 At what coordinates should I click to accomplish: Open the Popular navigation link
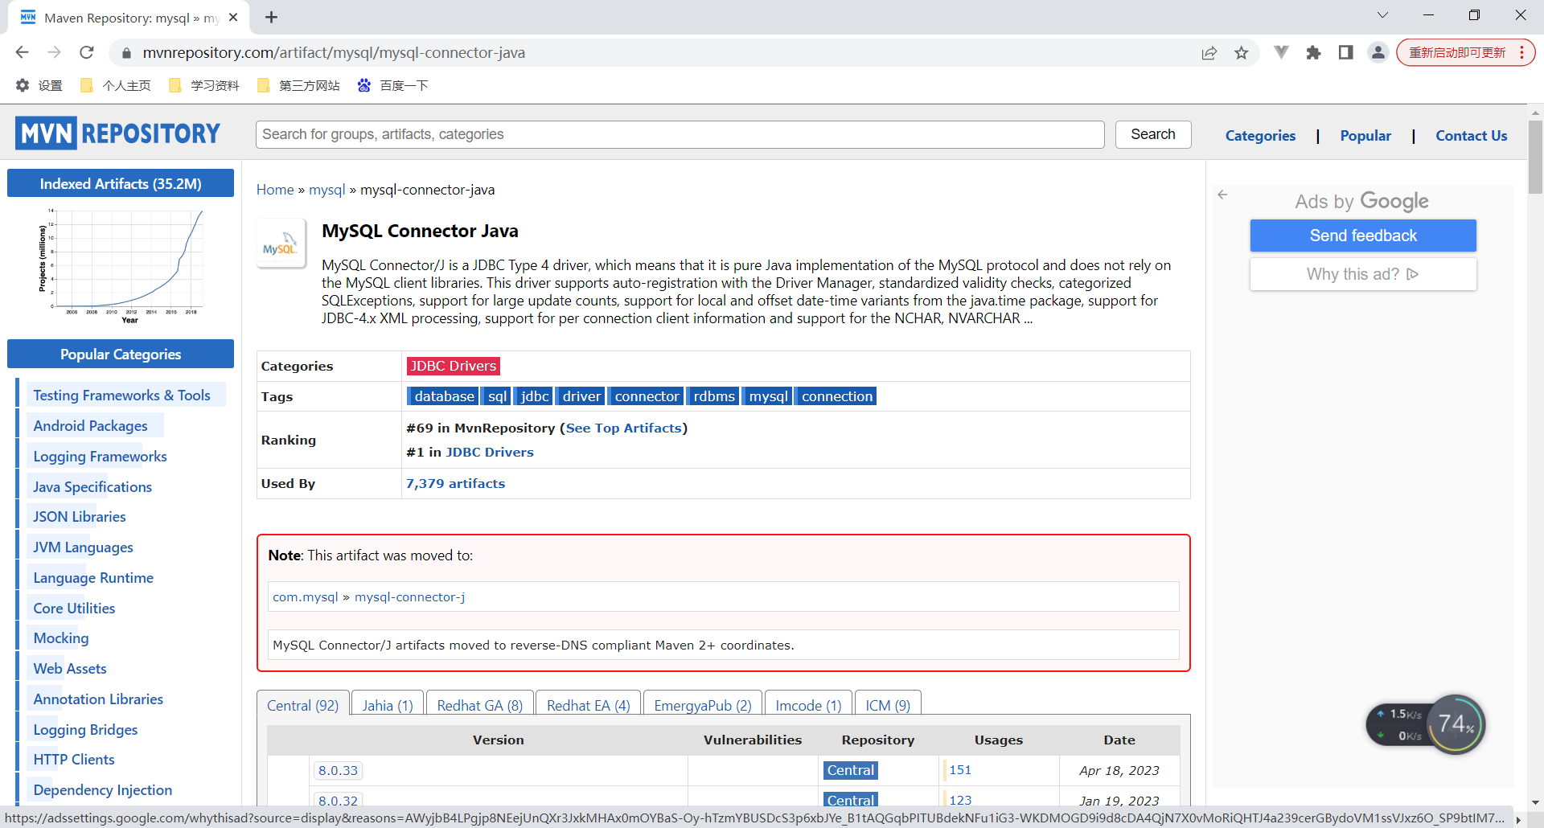[x=1365, y=136]
